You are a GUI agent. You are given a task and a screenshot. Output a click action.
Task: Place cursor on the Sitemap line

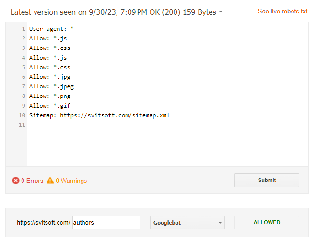click(99, 115)
